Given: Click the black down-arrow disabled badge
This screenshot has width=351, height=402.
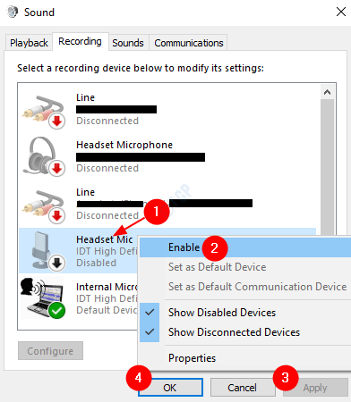Looking at the screenshot, I should [56, 264].
